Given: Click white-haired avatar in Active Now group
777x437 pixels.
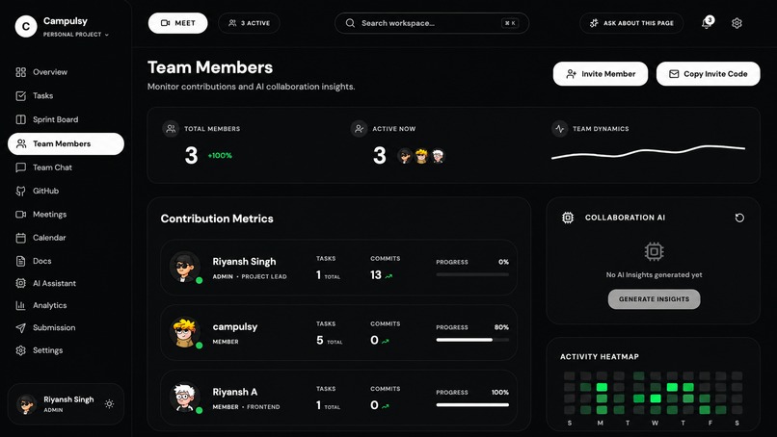Looking at the screenshot, I should (438, 156).
